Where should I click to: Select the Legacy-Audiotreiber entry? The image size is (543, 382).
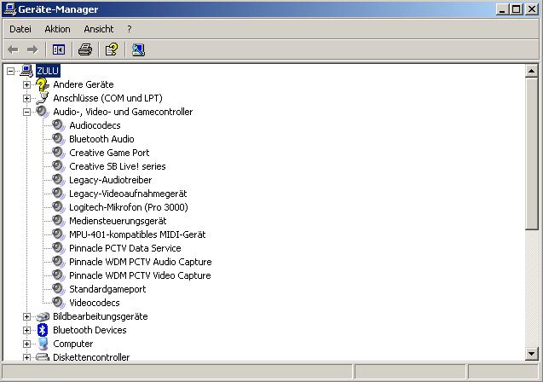click(111, 180)
